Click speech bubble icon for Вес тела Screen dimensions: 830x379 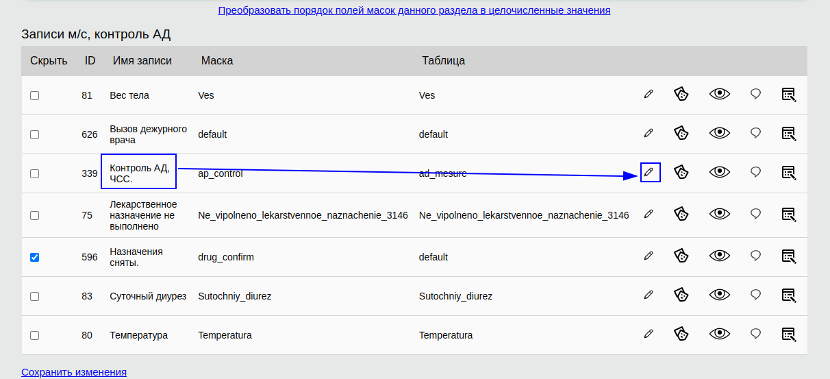point(756,94)
